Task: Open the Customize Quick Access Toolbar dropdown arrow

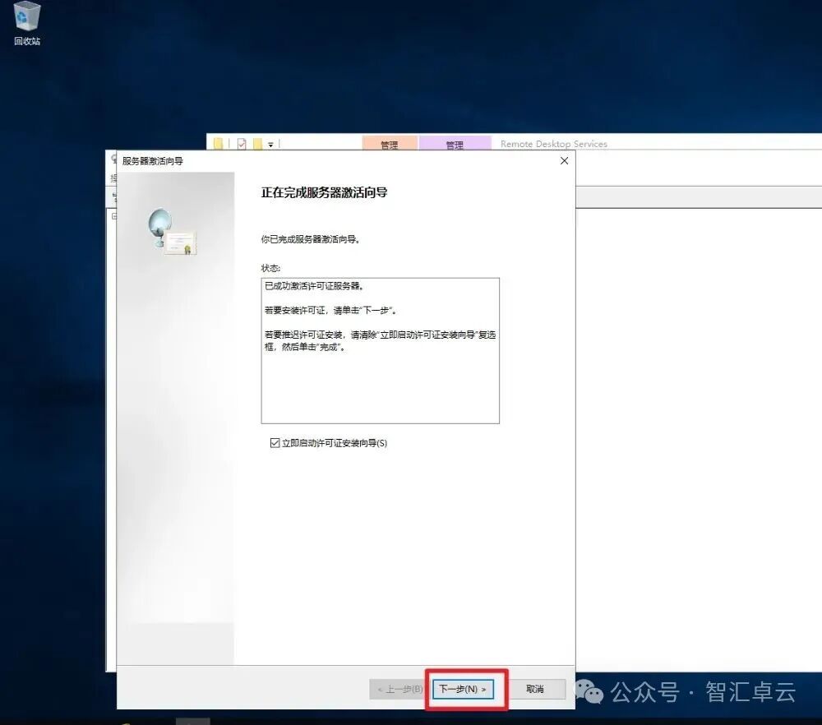Action: tap(270, 144)
